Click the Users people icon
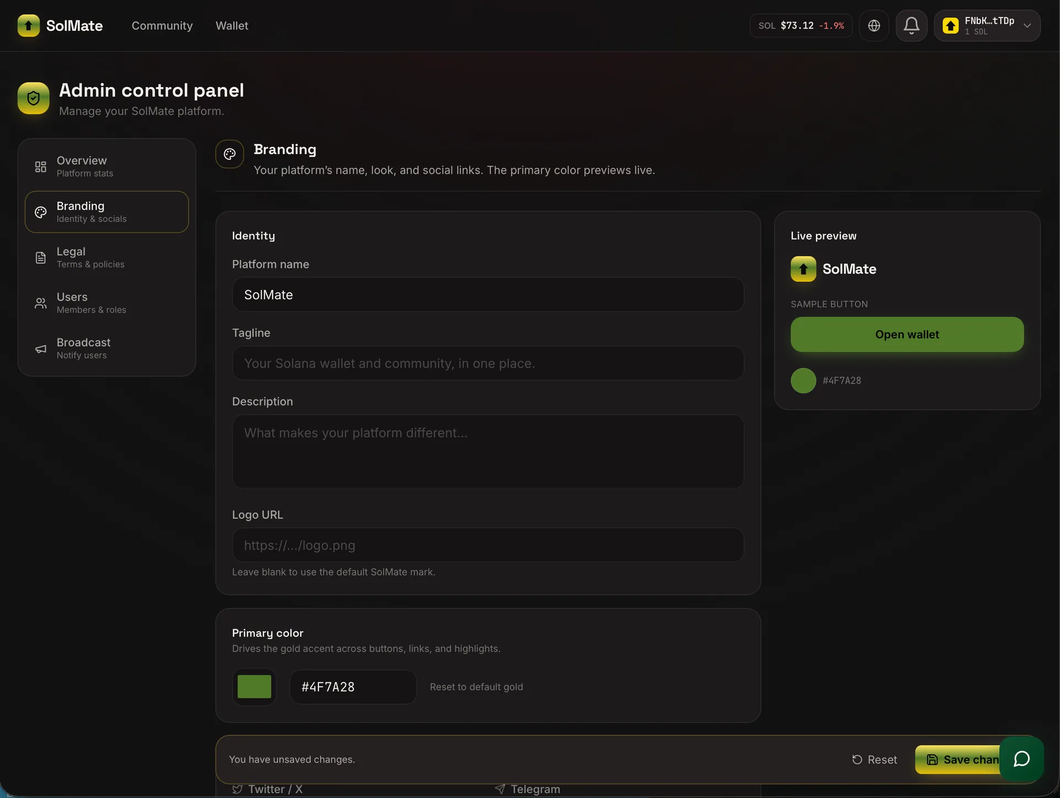 [x=40, y=303]
